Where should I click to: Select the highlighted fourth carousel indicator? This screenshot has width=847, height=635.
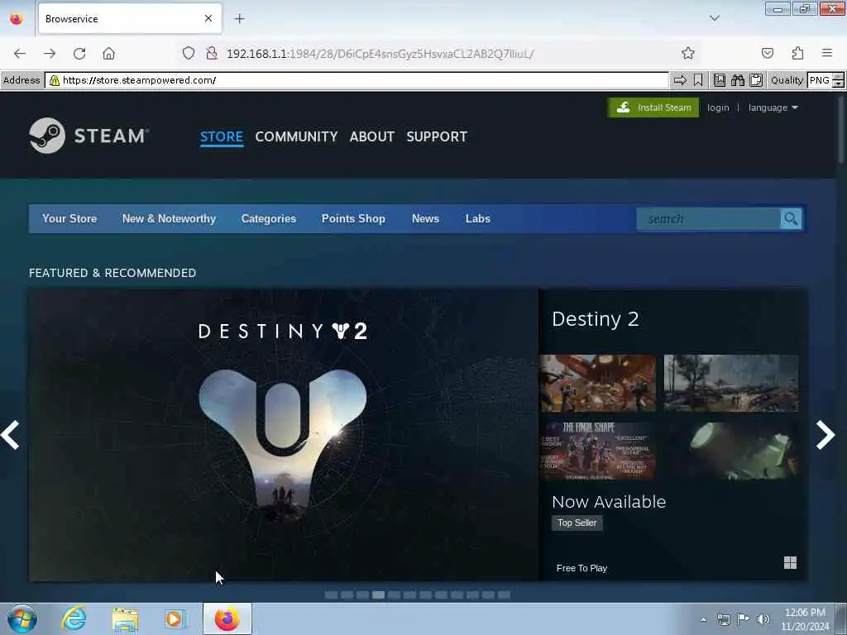click(x=378, y=594)
